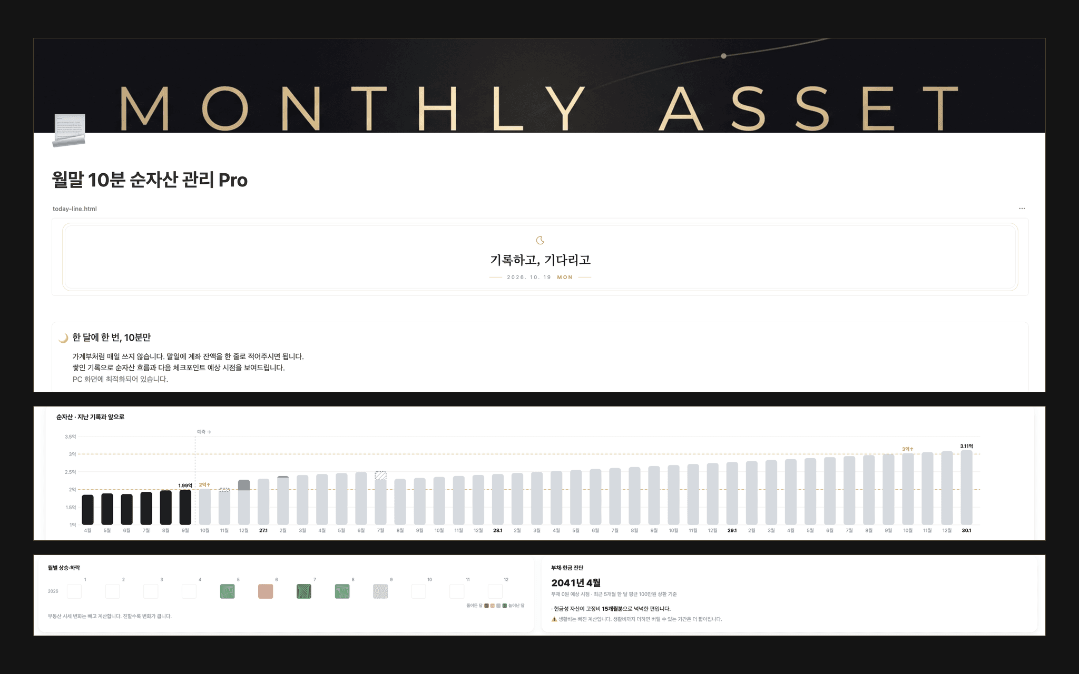1079x674 pixels.
Task: Click the page title 월말 10분 순자산 관리 Pro
Action: tap(150, 180)
